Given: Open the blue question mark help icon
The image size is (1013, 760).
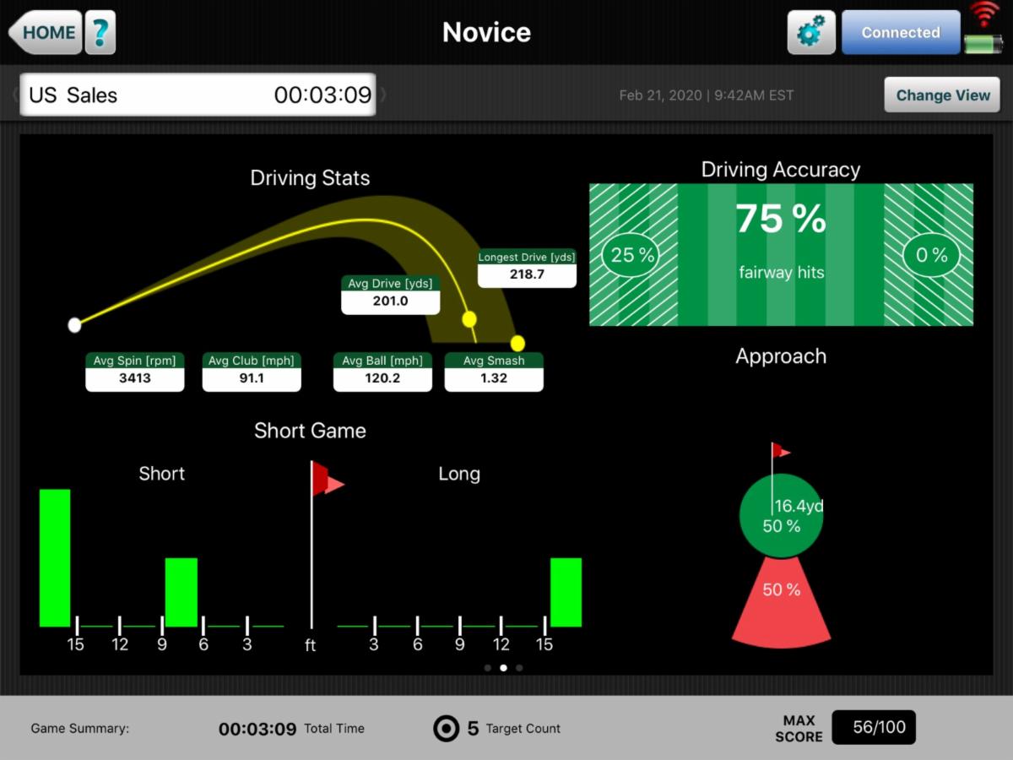Looking at the screenshot, I should [100, 32].
